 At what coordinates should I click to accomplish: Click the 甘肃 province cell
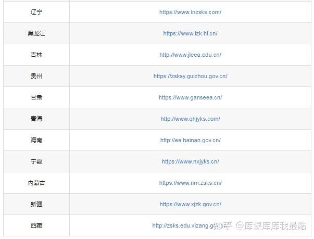(x=36, y=97)
